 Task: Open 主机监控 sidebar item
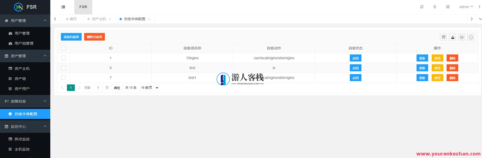pos(25,149)
